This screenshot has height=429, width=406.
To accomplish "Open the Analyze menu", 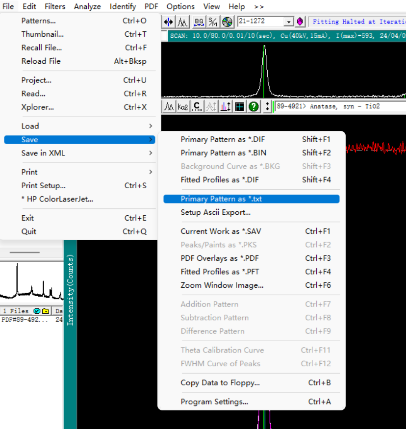I will [87, 6].
